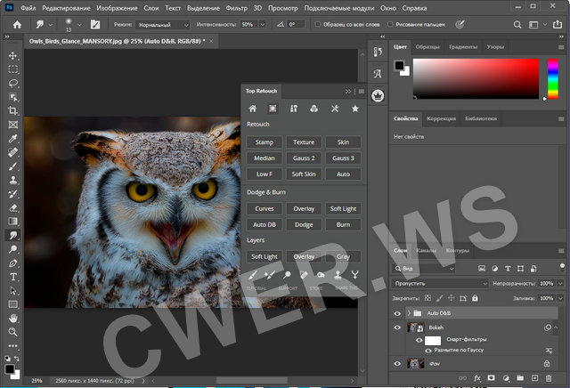The width and height of the screenshot is (570, 388).
Task: Expand the Auto D&B layer group
Action: [x=409, y=314]
